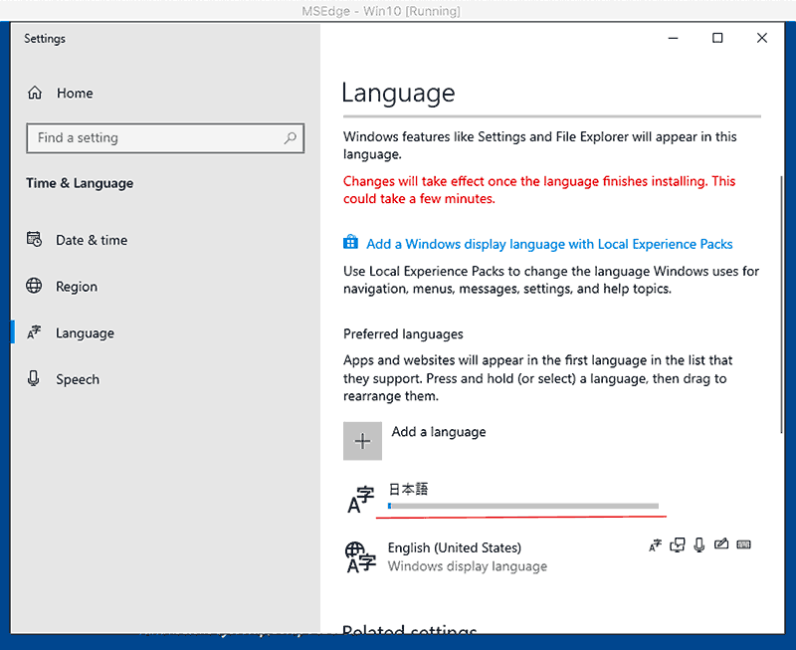Click the vertical scrollbar in the Language pane
Screen dimensions: 796x650
pyautogui.click(x=781, y=299)
